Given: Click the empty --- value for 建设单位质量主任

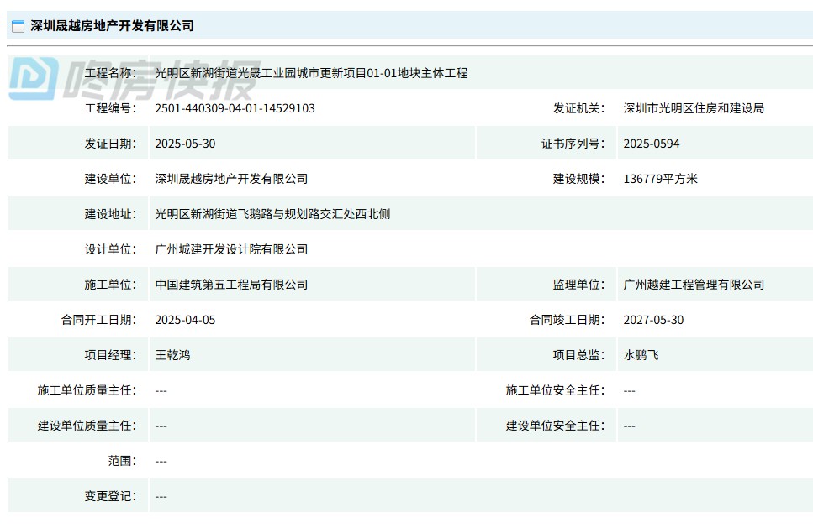Looking at the screenshot, I should [x=161, y=426].
